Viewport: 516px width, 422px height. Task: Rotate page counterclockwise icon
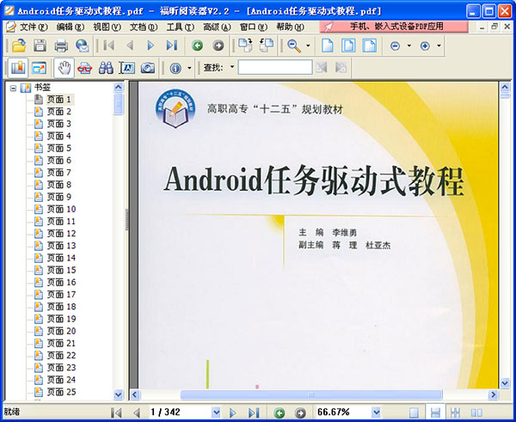click(x=267, y=46)
